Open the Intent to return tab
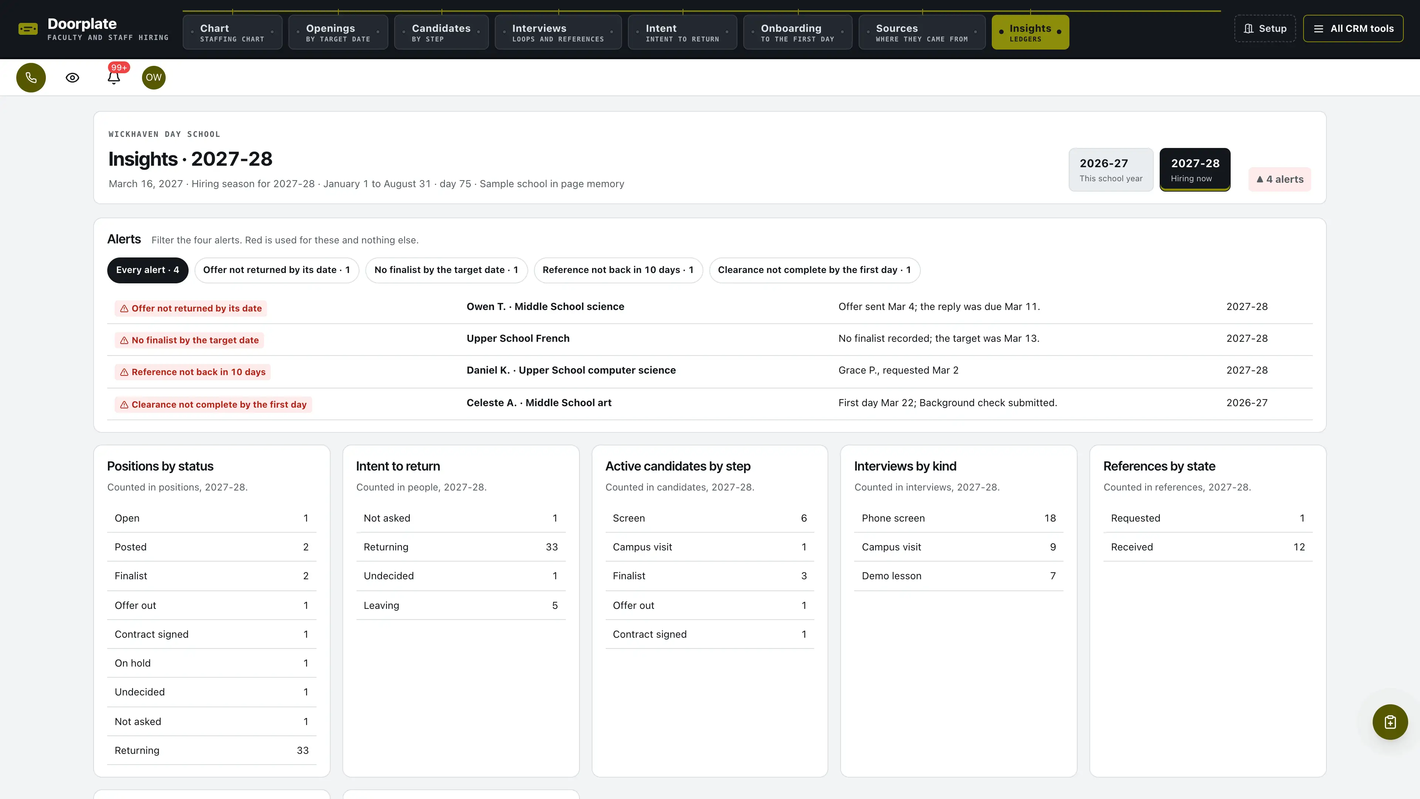 (682, 33)
